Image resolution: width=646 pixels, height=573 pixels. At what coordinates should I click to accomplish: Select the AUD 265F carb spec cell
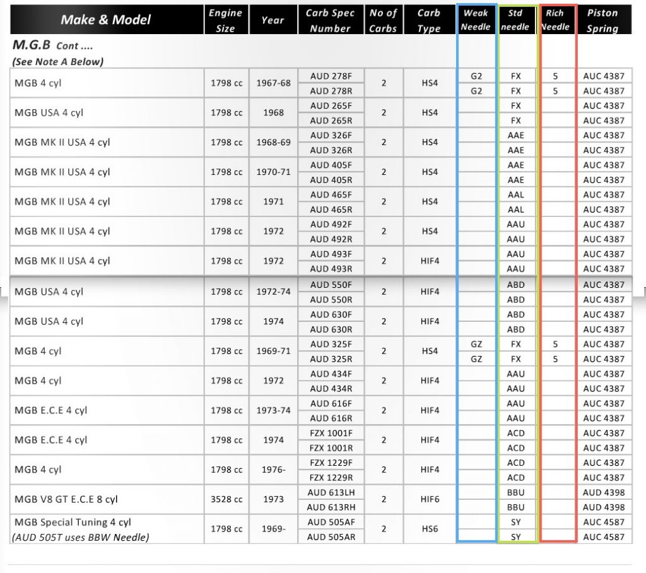[331, 105]
